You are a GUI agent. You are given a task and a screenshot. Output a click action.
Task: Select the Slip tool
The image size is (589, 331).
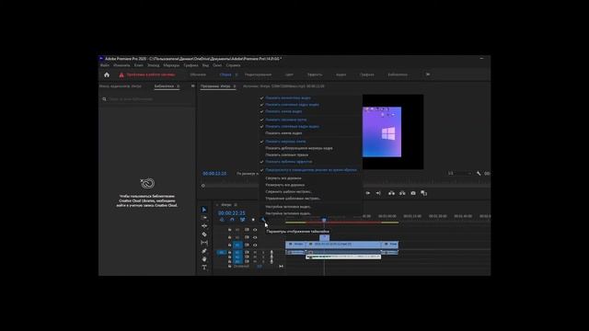coord(204,243)
